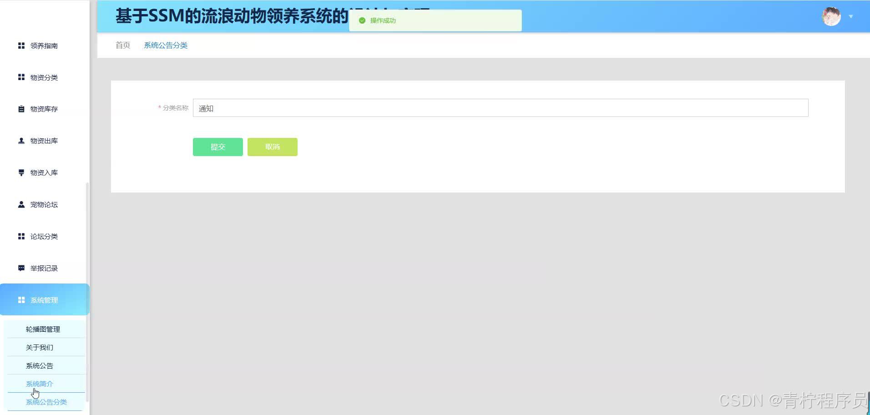Open 举报记录 menu item
870x415 pixels.
pos(45,268)
